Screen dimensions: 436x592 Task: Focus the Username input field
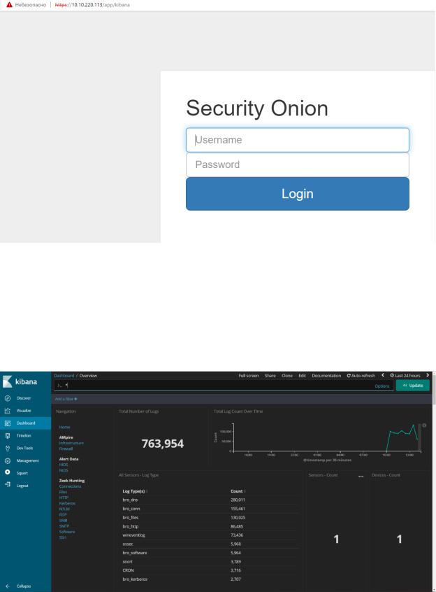298,140
